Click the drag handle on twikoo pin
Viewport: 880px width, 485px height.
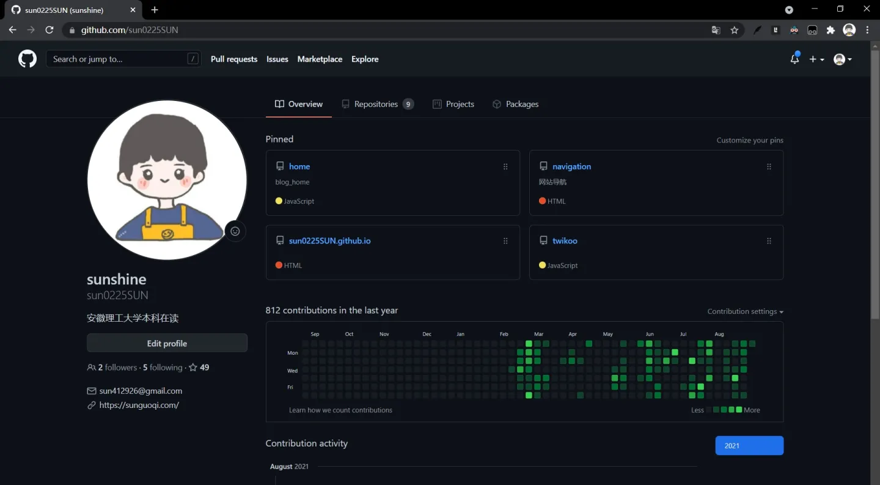tap(769, 241)
